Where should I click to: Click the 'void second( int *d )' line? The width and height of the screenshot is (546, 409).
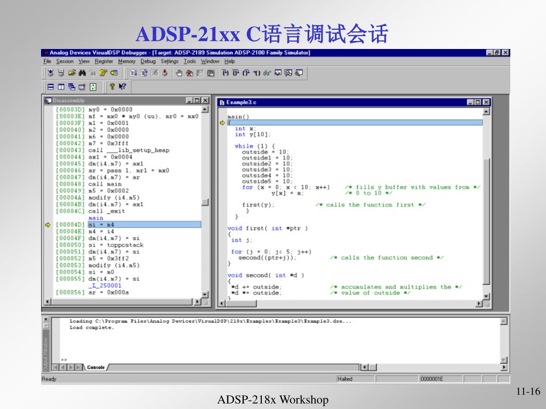pos(266,275)
